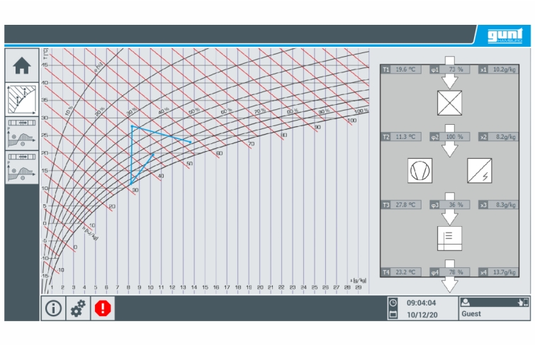Go to the Home screen icon
Viewport: 535px width, 346px height.
22,65
